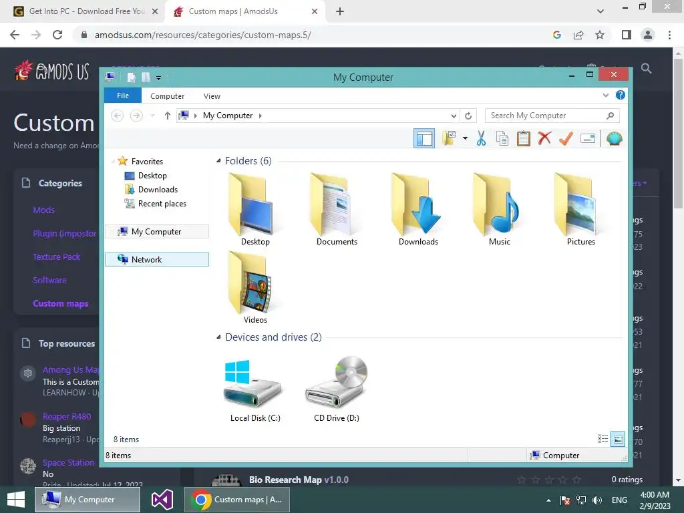Go up one level with Up arrow
Image resolution: width=684 pixels, height=513 pixels.
pos(167,116)
